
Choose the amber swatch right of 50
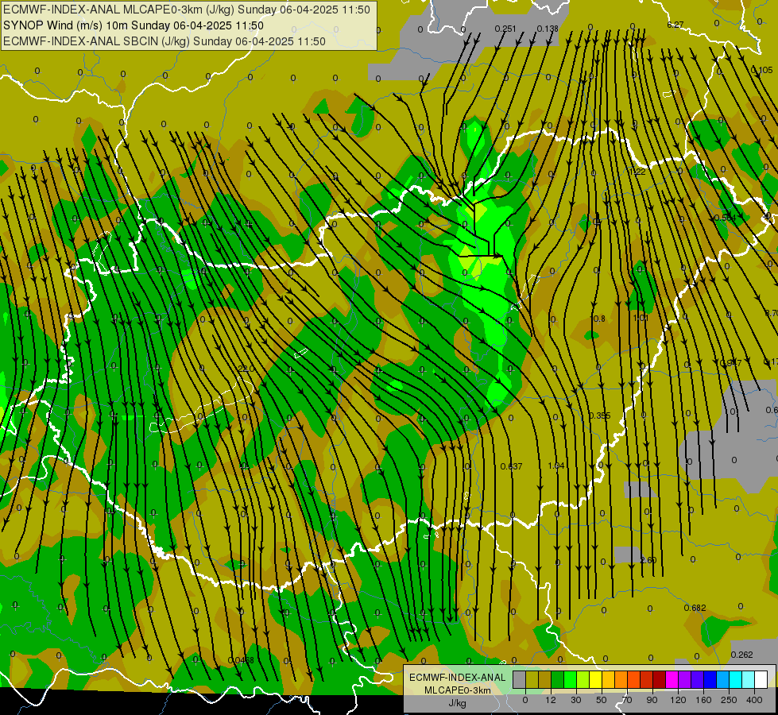click(x=609, y=679)
